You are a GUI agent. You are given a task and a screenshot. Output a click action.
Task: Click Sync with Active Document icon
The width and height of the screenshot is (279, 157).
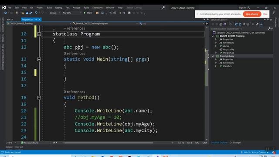[x=236, y=24]
